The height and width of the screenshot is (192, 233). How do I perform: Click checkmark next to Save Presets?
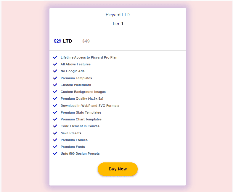pyautogui.click(x=55, y=133)
